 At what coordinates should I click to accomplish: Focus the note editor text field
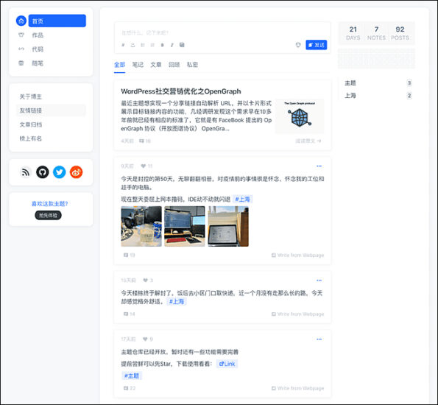[x=222, y=32]
